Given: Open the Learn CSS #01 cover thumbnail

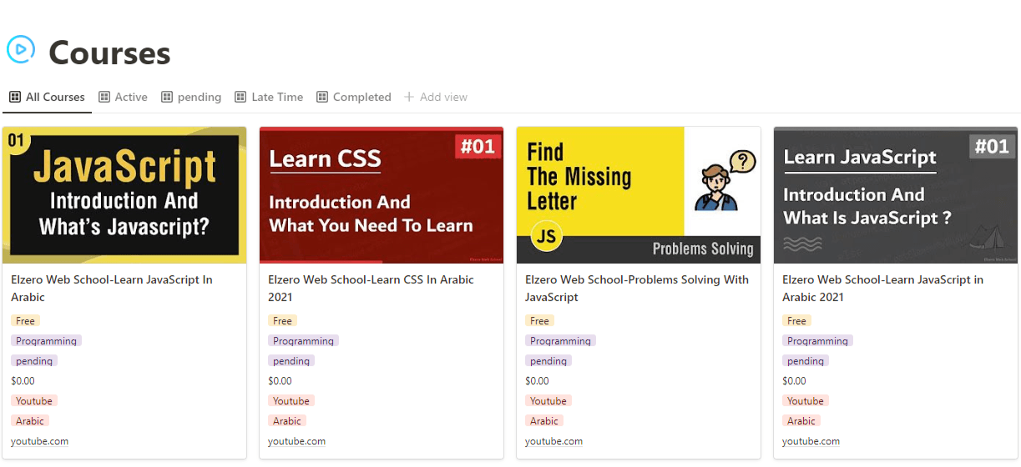Looking at the screenshot, I should pos(382,195).
